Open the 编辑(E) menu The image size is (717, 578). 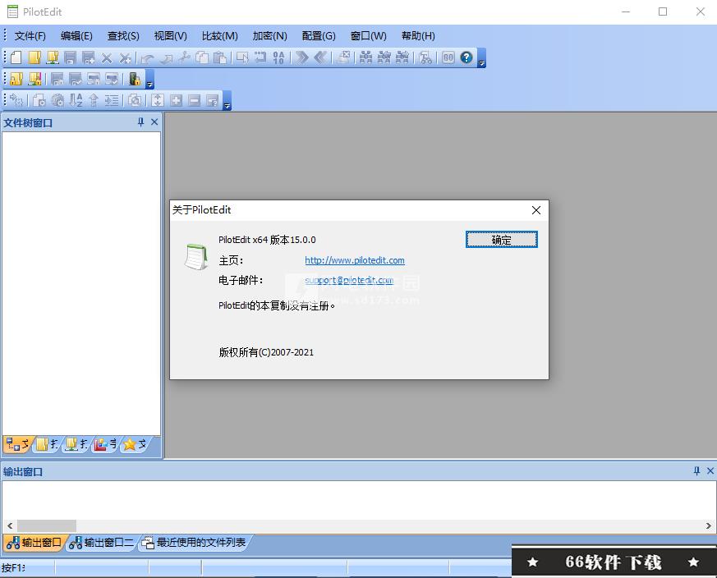(x=76, y=35)
